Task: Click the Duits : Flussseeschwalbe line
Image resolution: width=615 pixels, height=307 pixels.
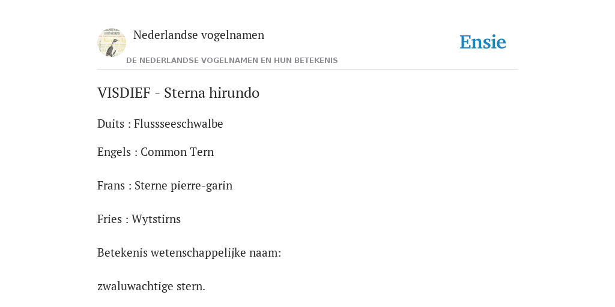Action: (x=160, y=124)
